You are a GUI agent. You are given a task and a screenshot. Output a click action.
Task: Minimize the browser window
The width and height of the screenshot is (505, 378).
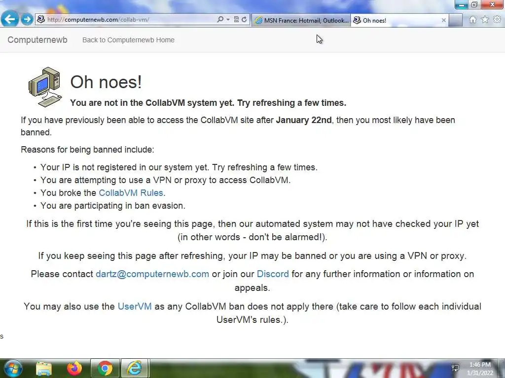point(461,4)
